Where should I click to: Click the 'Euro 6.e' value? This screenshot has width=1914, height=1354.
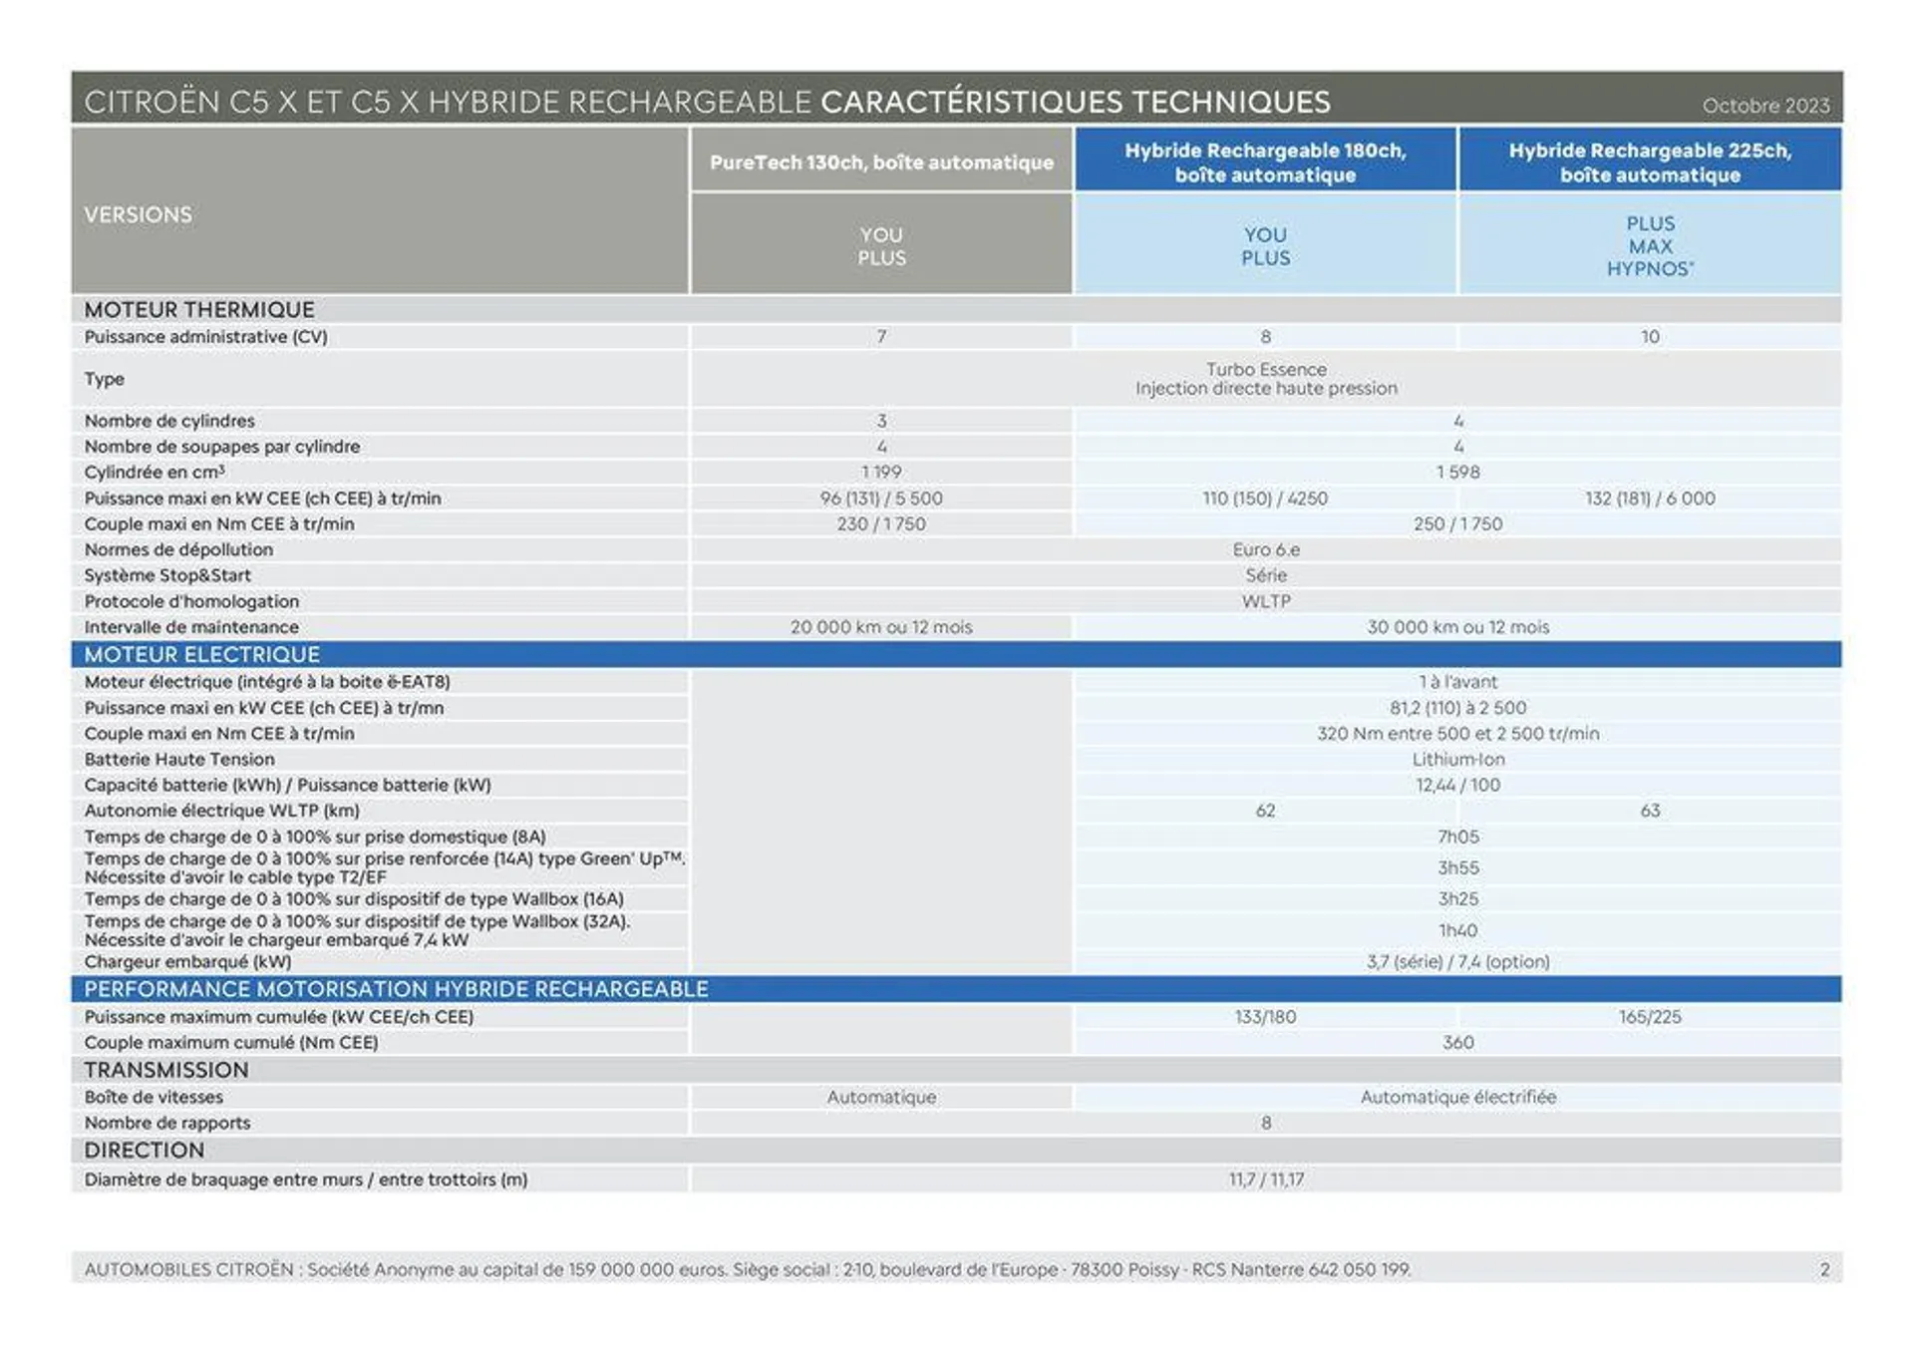1266,549
